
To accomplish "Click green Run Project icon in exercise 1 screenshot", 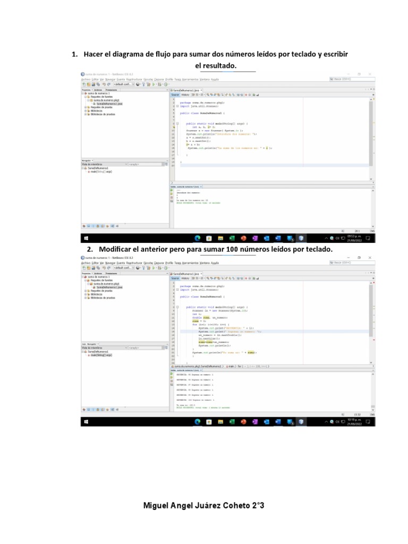I will point(154,84).
